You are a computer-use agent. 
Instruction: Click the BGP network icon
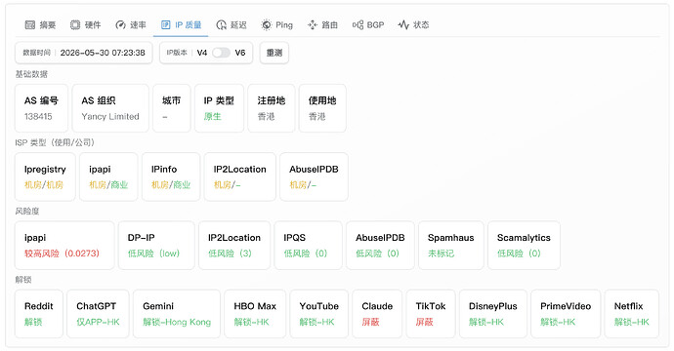tap(358, 25)
